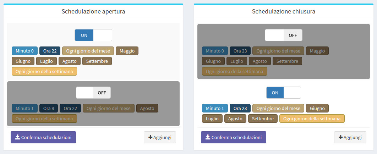377x154 pixels.
Task: Turn off the first opening schedule switch
Action: pyautogui.click(x=93, y=35)
